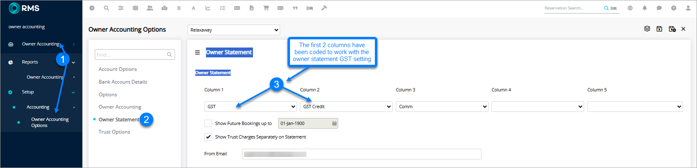Click the globe icon in top bar
Image resolution: width=697 pixels, height=168 pixels.
tap(630, 8)
